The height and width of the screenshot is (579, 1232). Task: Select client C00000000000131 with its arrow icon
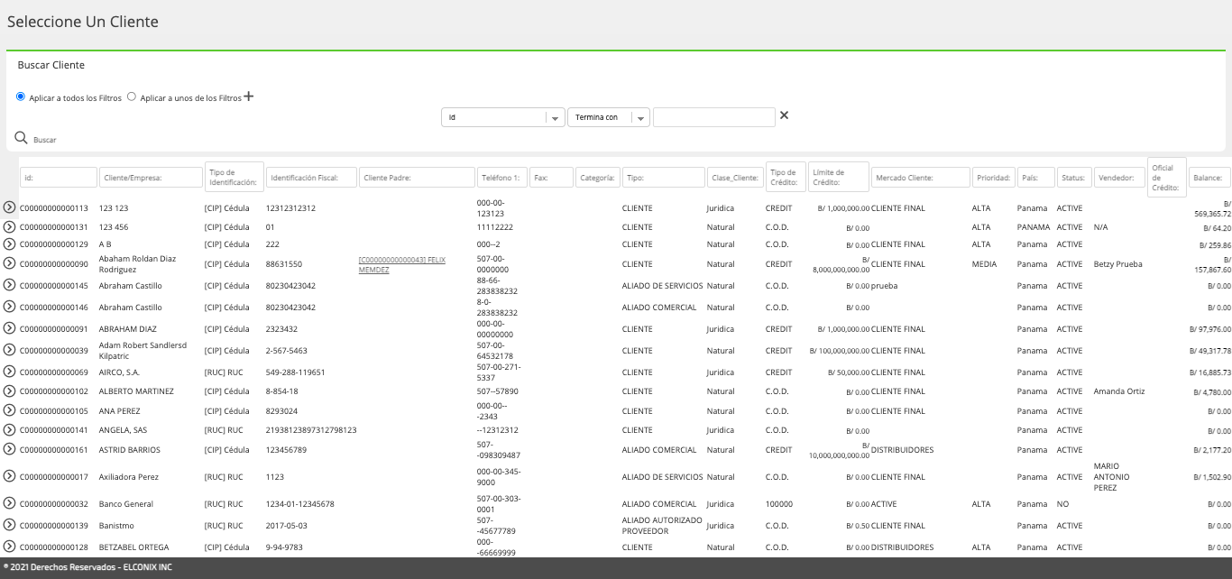click(9, 227)
